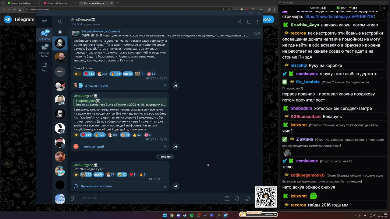Viewport: 390px width, 219px height.
Task: Open Chrome from the taskbar
Action: pyautogui.click(x=172, y=215)
